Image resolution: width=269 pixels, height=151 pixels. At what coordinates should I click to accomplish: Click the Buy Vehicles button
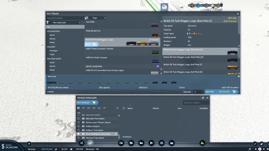[x=87, y=102]
